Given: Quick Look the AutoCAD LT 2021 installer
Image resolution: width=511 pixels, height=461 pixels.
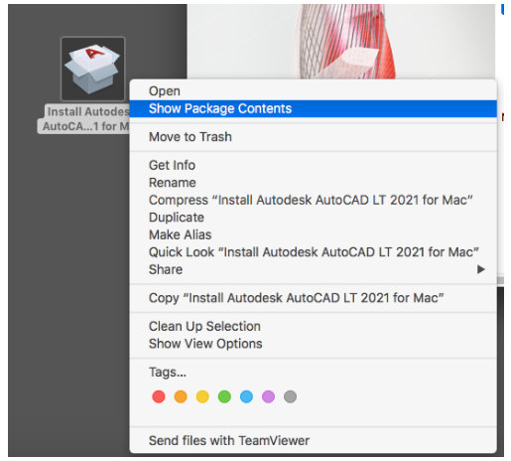Looking at the screenshot, I should pos(314,252).
